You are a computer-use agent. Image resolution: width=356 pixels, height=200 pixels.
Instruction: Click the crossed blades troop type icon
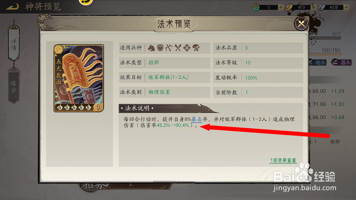tap(178, 48)
